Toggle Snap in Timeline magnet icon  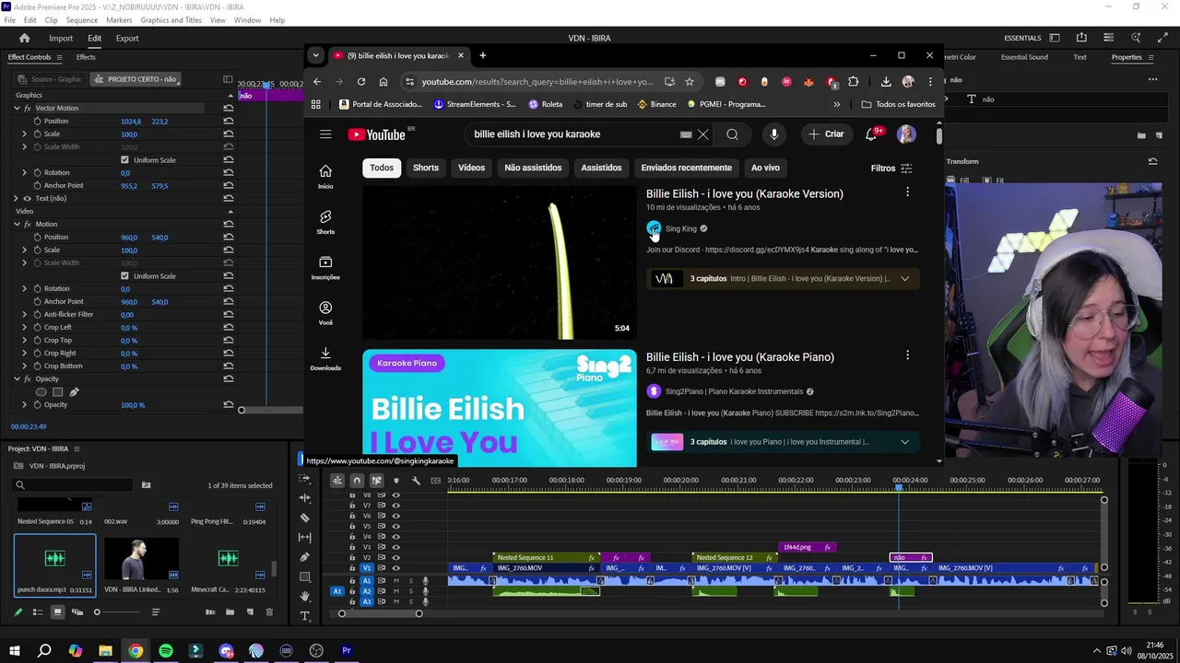pyautogui.click(x=357, y=481)
